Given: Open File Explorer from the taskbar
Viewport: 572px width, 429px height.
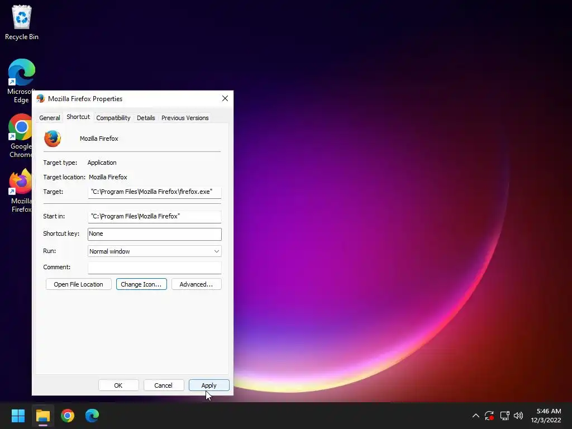Looking at the screenshot, I should tap(42, 416).
